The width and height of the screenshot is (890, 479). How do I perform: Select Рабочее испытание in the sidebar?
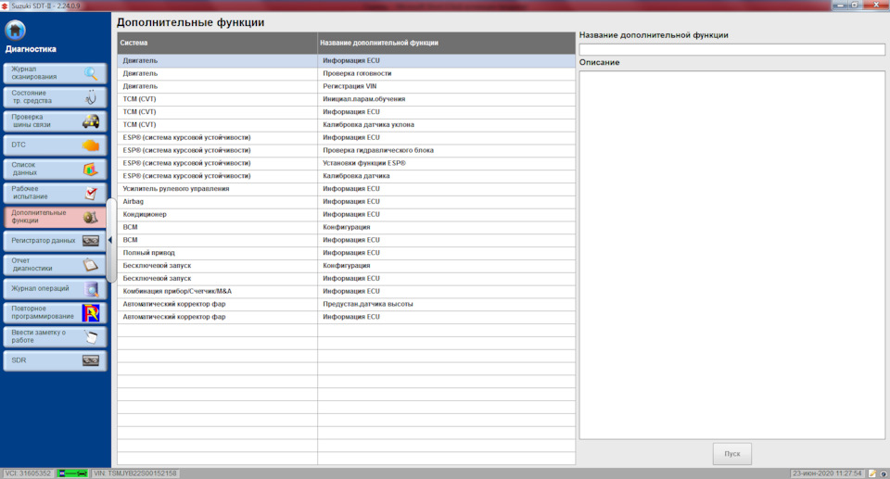[x=54, y=194]
